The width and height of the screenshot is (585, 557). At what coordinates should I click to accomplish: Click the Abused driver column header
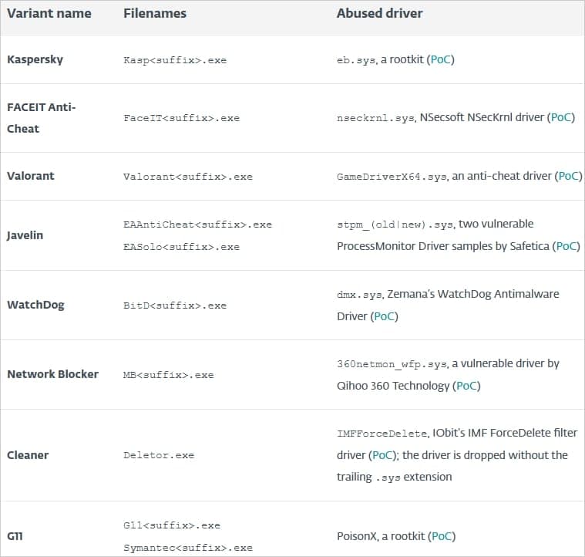coord(379,13)
